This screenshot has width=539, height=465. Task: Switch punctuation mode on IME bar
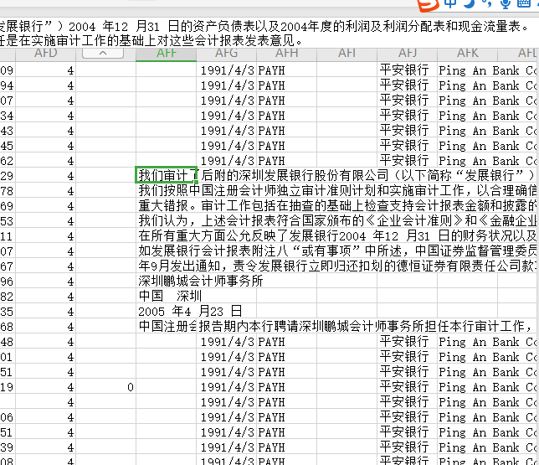[486, 3]
